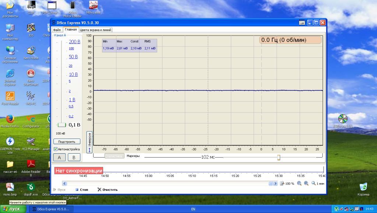Open Мои документы desktop folder
Image resolution: width=377 pixels, height=213 pixels.
tap(10, 9)
